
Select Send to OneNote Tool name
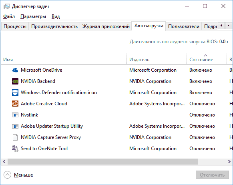pyautogui.click(x=44, y=149)
